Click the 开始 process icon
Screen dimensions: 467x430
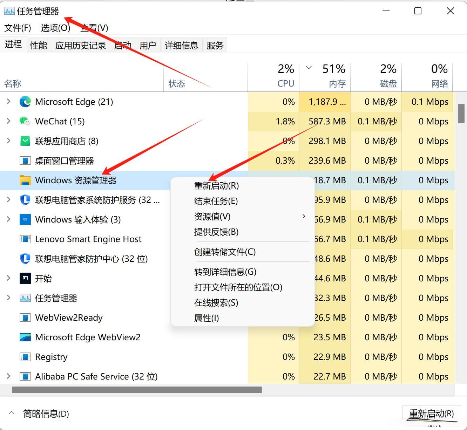click(25, 278)
